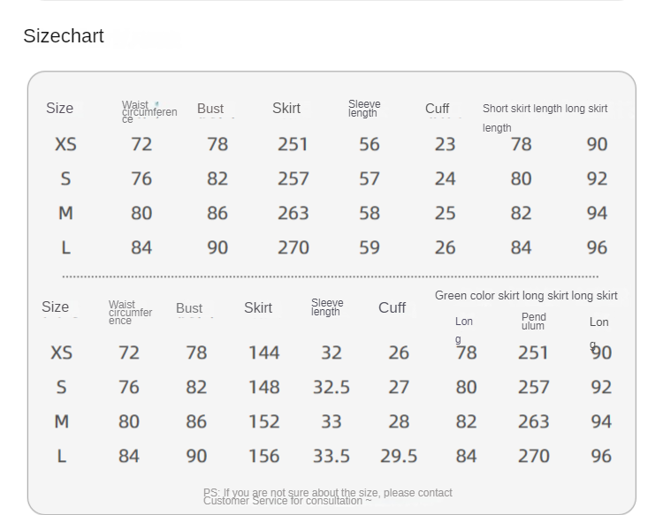Click skirt value 144
663x515 pixels.
click(263, 352)
